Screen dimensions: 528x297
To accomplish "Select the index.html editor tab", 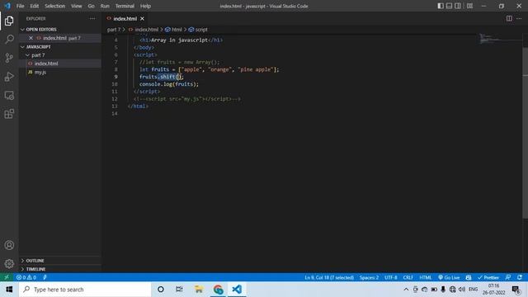I will tap(125, 18).
